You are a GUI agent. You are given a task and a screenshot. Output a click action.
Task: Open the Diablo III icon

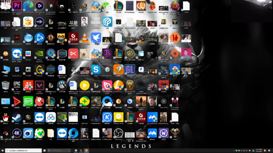[51, 38]
